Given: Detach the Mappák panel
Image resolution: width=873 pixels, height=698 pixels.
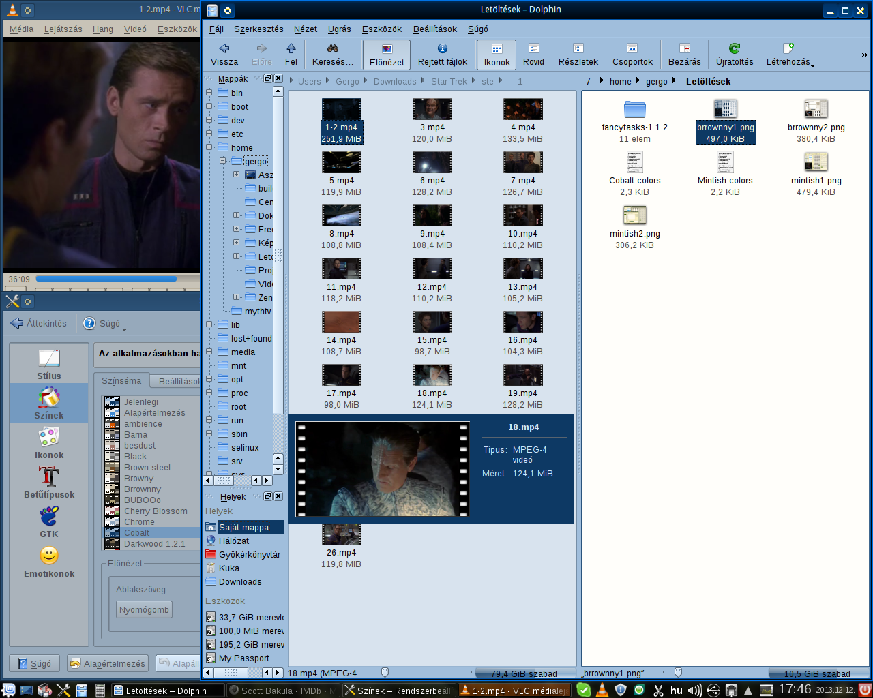Looking at the screenshot, I should [268, 78].
